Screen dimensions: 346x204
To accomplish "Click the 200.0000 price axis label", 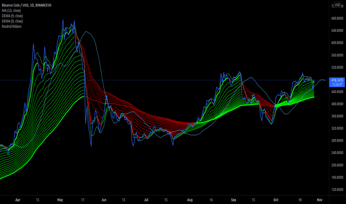I will [337, 165].
